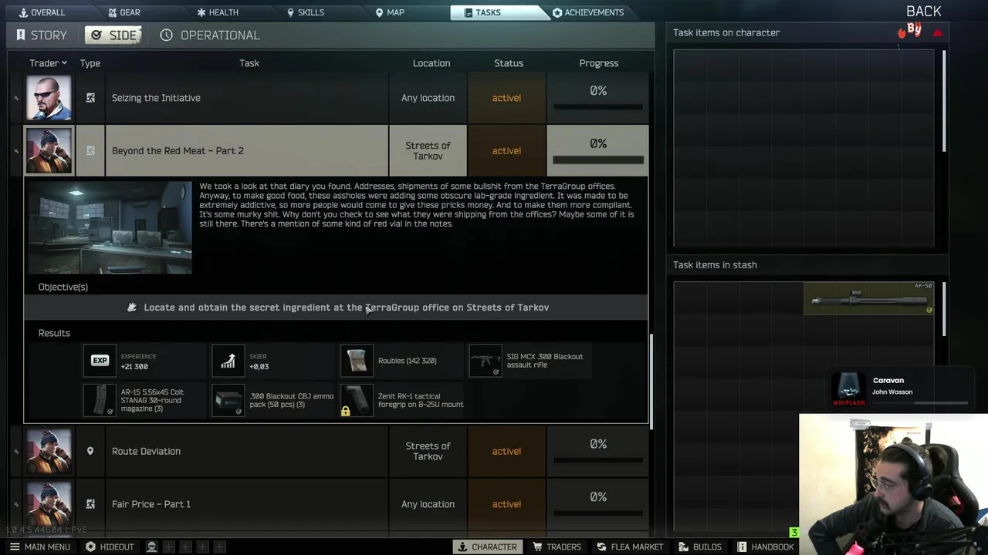The height and width of the screenshot is (555, 988).
Task: Click the actively status of Fair Price
Action: click(x=506, y=504)
